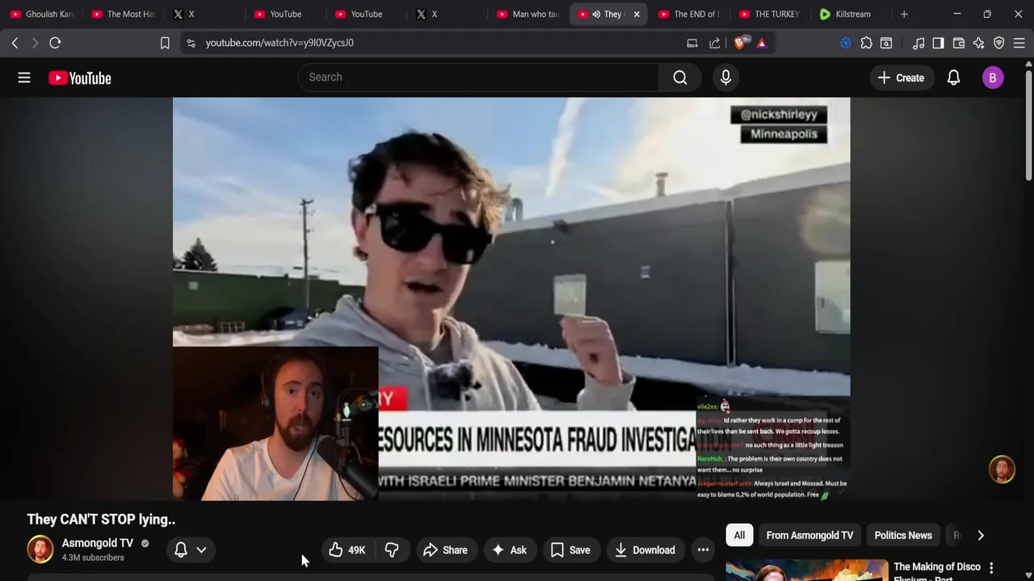
Task: Go to the YouTube home logo
Action: tap(79, 77)
